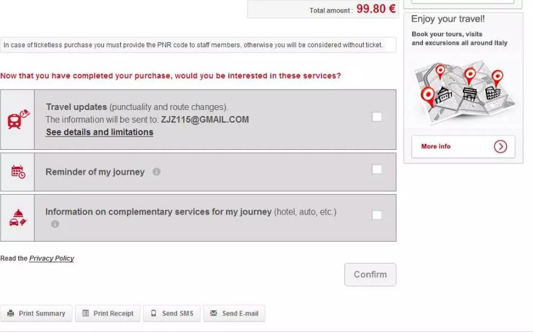Click the Send SMS button
Screen dimensions: 533x333
pyautogui.click(x=172, y=314)
